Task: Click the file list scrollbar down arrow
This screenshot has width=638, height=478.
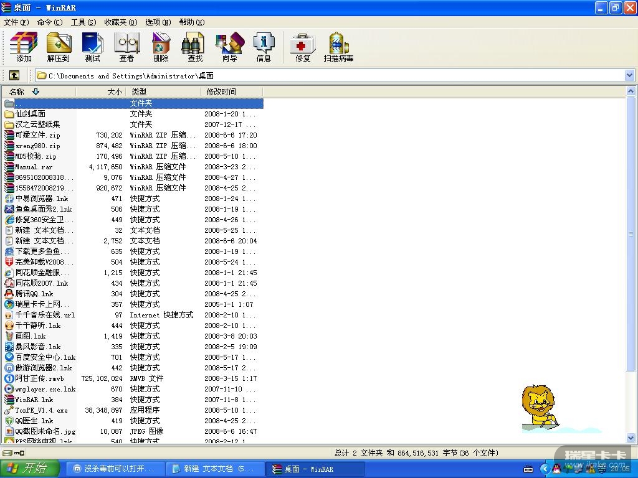Action: coord(631,438)
